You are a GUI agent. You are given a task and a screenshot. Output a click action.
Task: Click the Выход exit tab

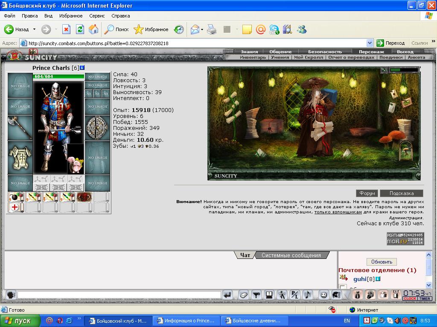point(405,52)
